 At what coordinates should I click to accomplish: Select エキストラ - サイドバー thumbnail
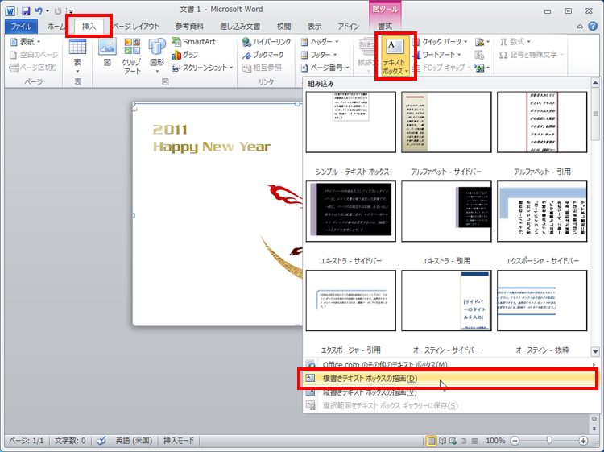tap(351, 212)
